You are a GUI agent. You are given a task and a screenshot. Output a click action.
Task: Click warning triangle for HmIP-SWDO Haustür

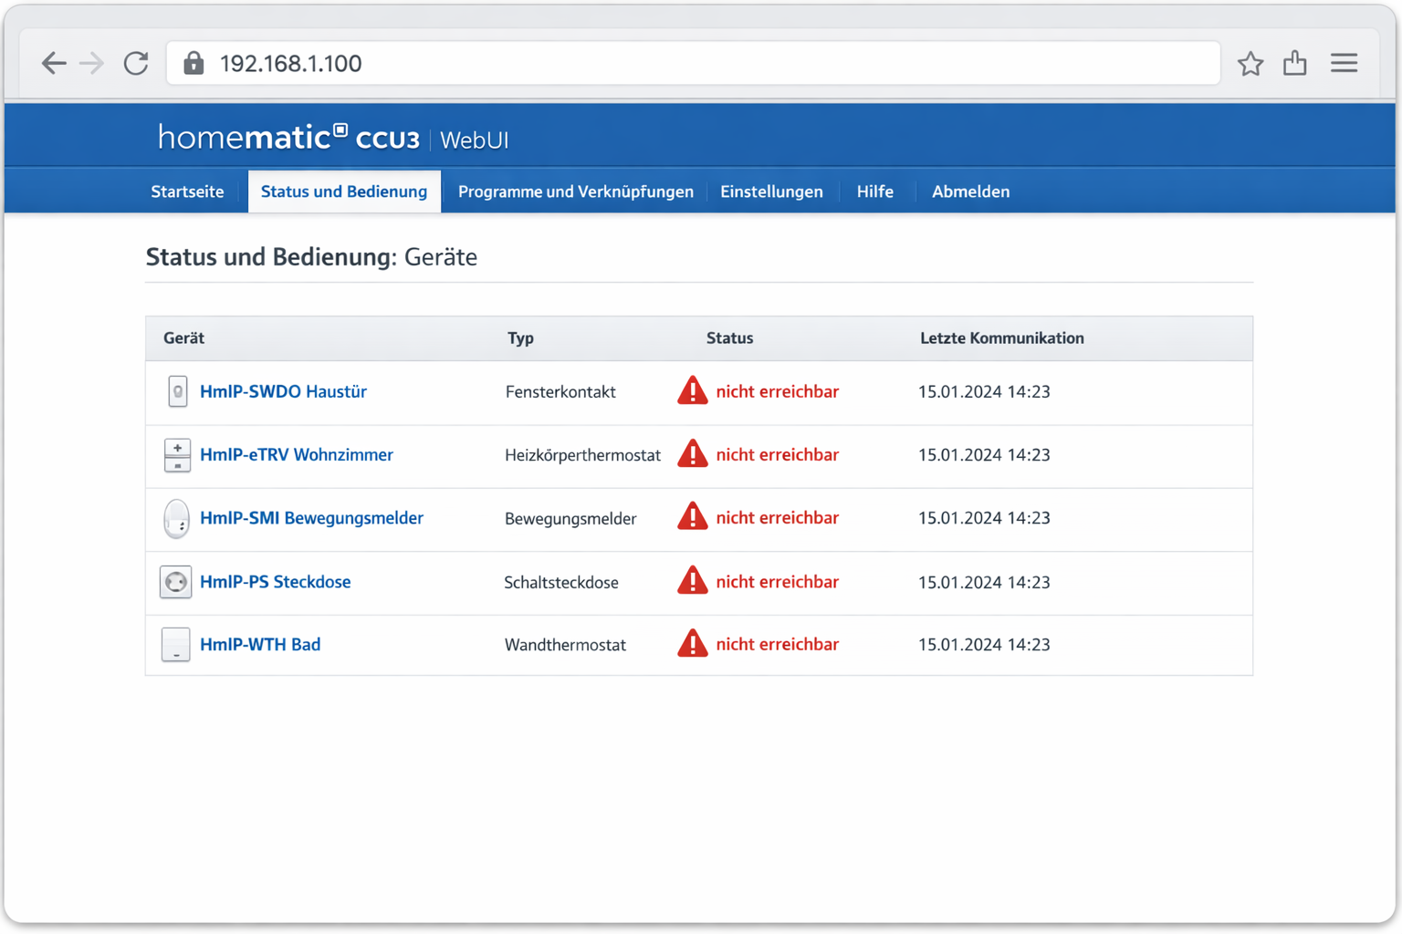coord(692,390)
